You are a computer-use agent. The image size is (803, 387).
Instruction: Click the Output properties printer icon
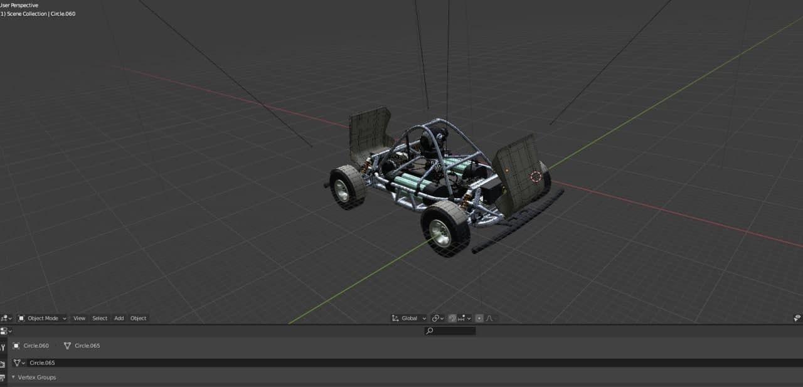click(4, 376)
